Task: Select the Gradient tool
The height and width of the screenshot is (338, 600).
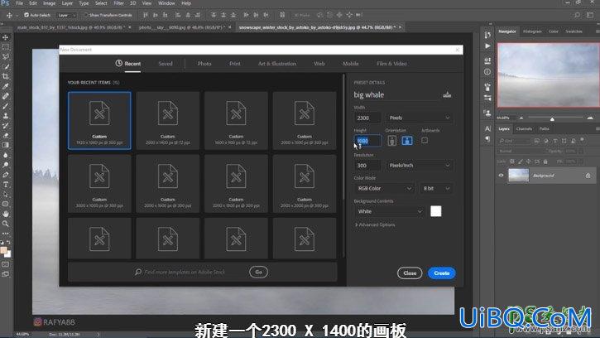Action: 6,145
